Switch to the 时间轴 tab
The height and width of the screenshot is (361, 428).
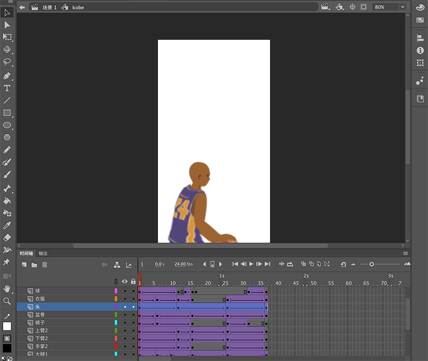pos(26,253)
